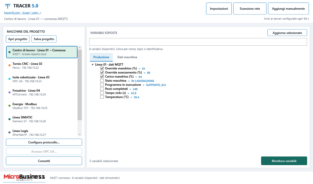Click the machine list scroll-up arrow
Screen dimensions: 313x184
click(80, 48)
